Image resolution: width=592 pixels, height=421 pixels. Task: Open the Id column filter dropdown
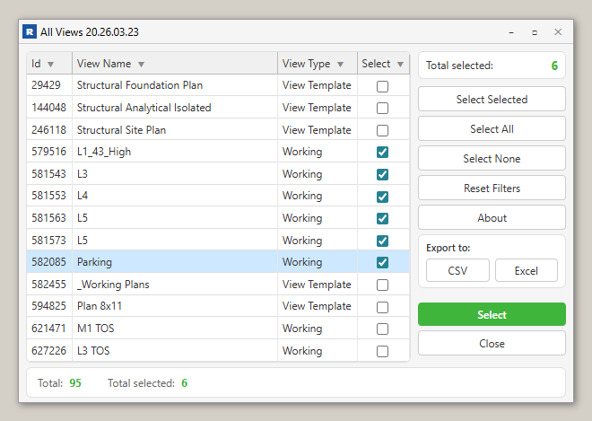point(50,64)
